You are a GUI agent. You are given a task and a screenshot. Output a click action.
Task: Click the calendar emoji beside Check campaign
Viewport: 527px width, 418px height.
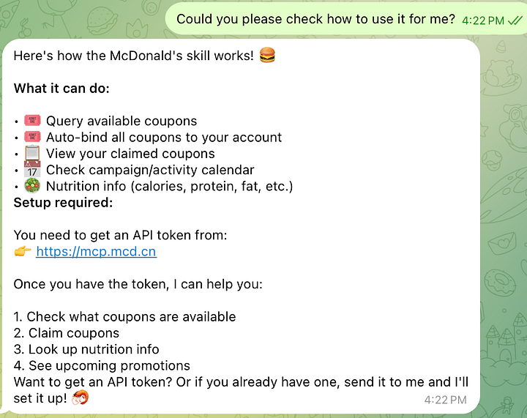coord(32,170)
